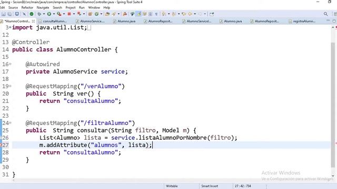Expand the folded imports on line 3

click(x=10, y=27)
